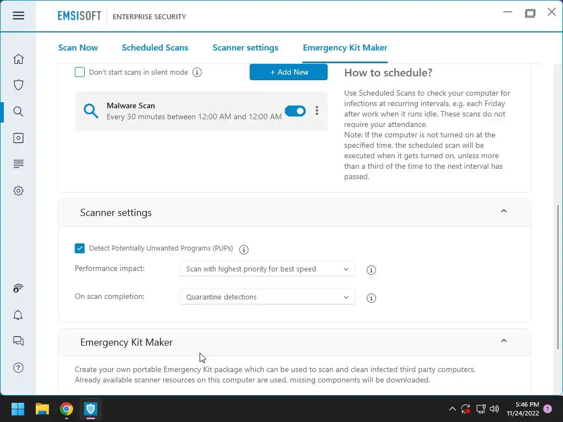Open notifications bell icon
563x422 pixels.
(18, 315)
